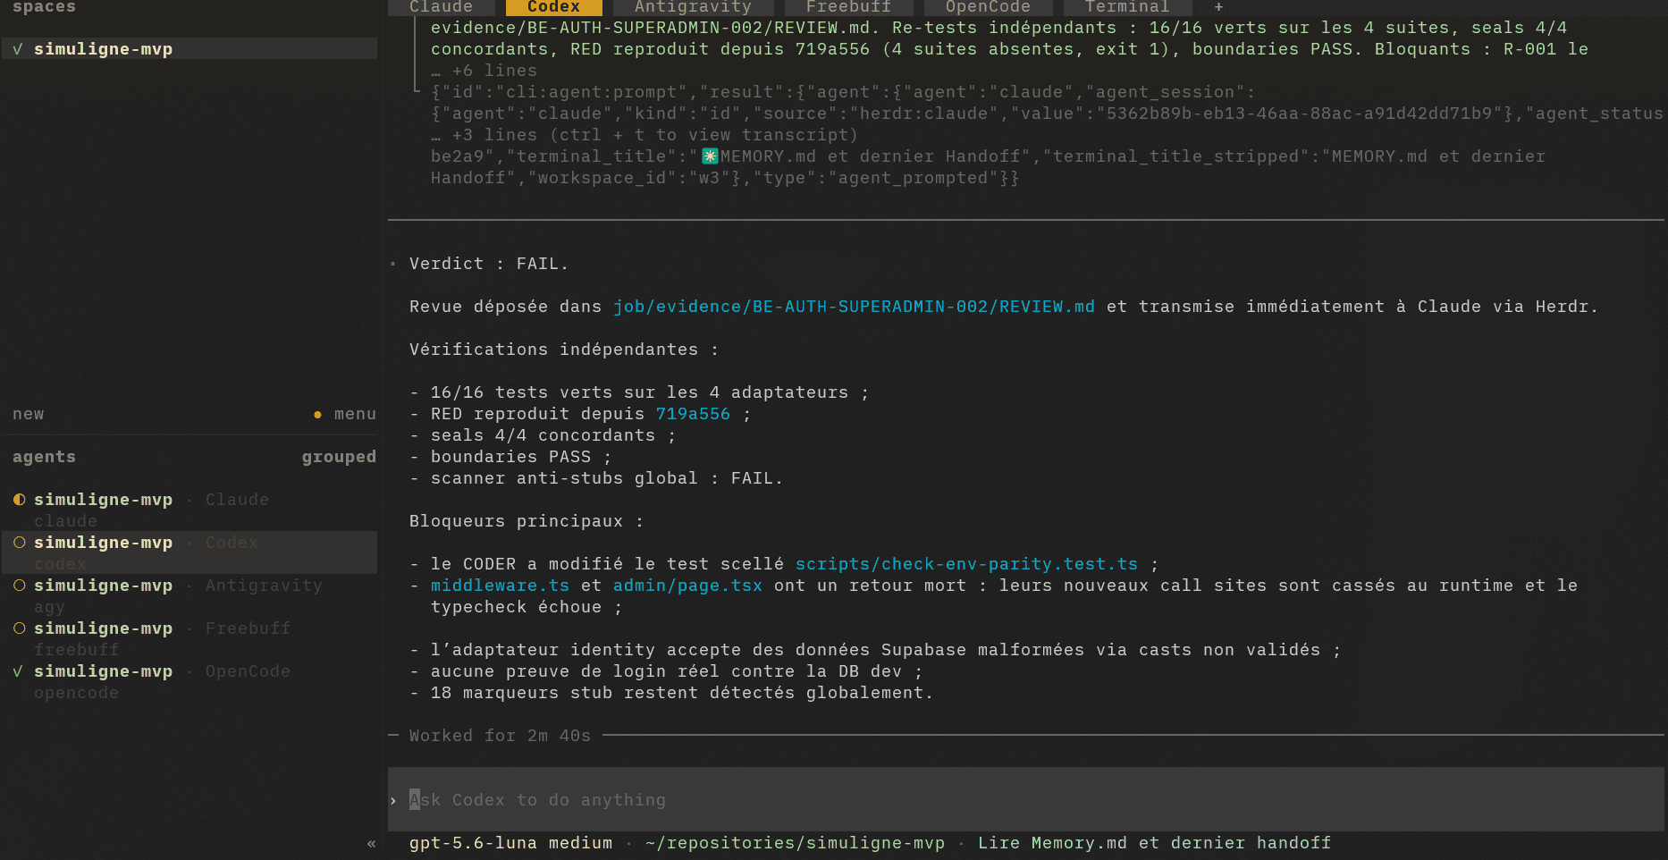This screenshot has width=1668, height=860.
Task: Click gpt-5.6-luna medium model status
Action: click(x=510, y=843)
